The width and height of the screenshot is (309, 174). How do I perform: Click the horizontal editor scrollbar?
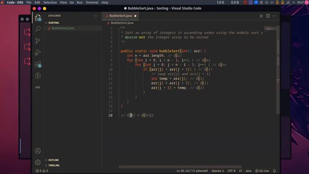click(180, 167)
